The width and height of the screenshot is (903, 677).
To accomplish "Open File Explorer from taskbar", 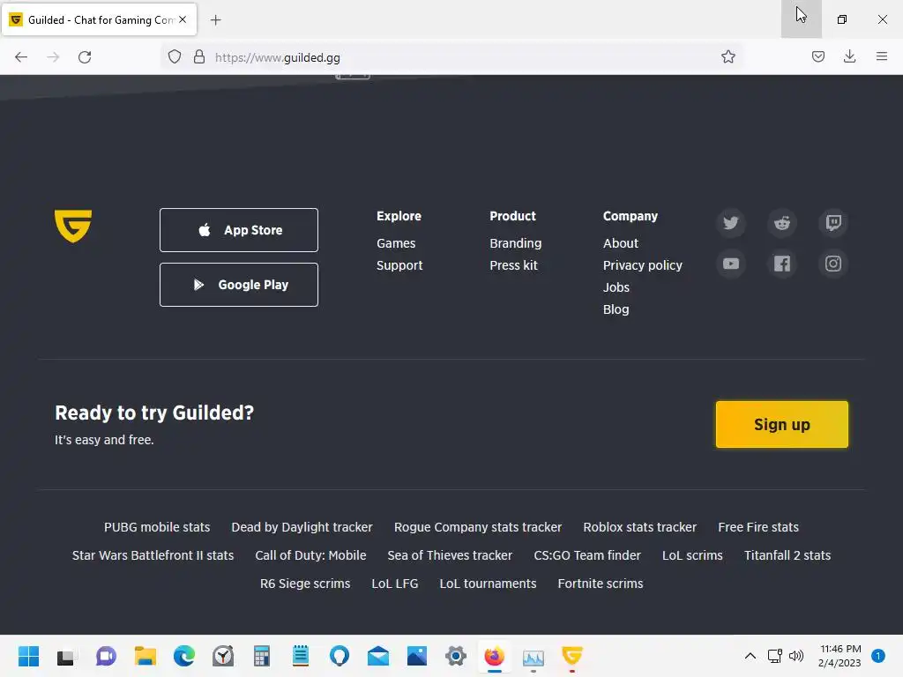I will click(146, 656).
